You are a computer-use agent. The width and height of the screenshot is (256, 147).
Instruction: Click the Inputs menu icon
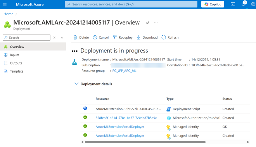(5, 55)
